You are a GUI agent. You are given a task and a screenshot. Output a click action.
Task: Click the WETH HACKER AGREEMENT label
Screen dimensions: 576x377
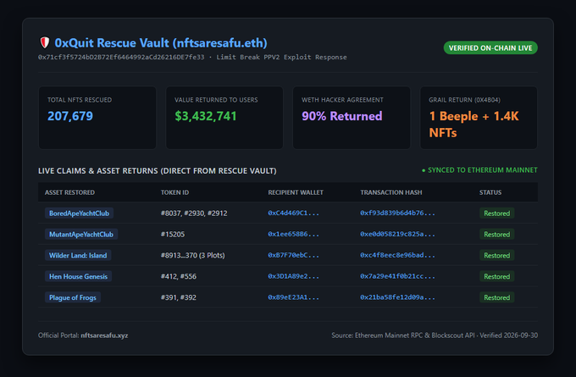(x=342, y=100)
